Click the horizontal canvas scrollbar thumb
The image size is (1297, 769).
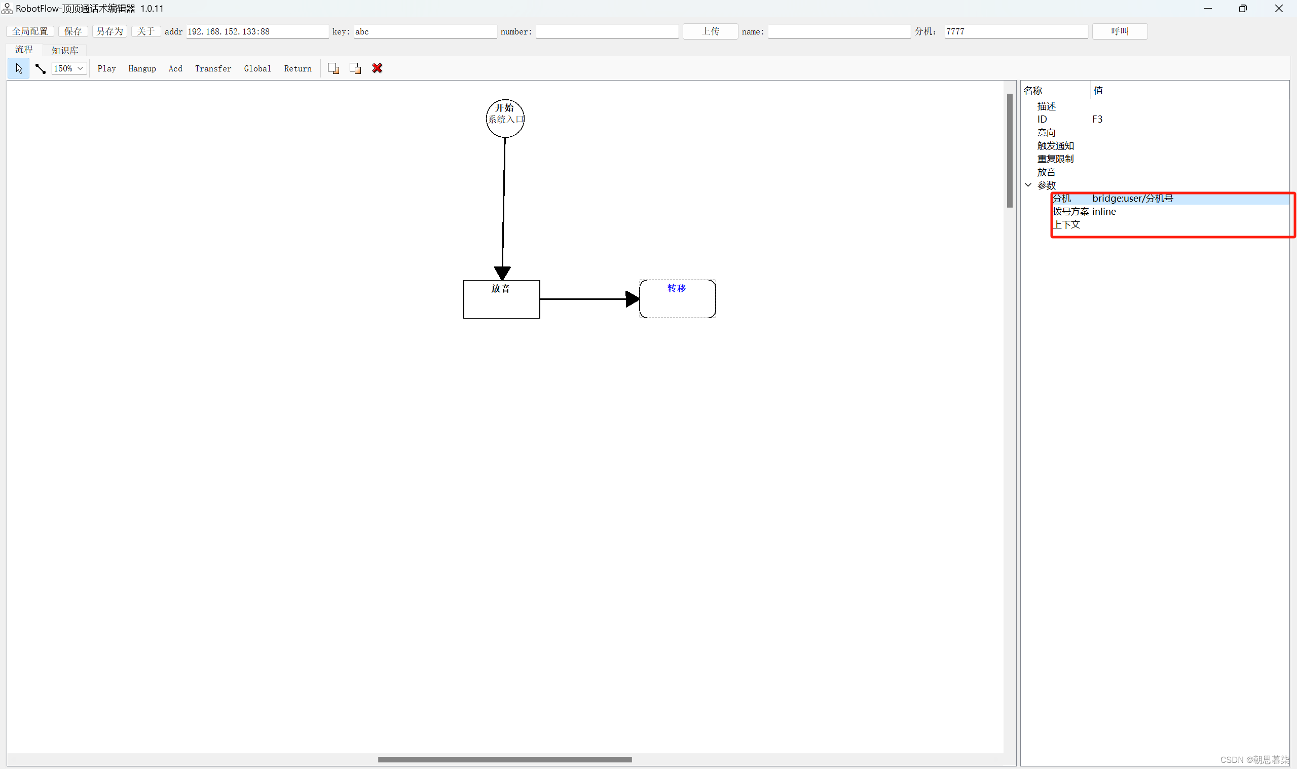point(504,760)
